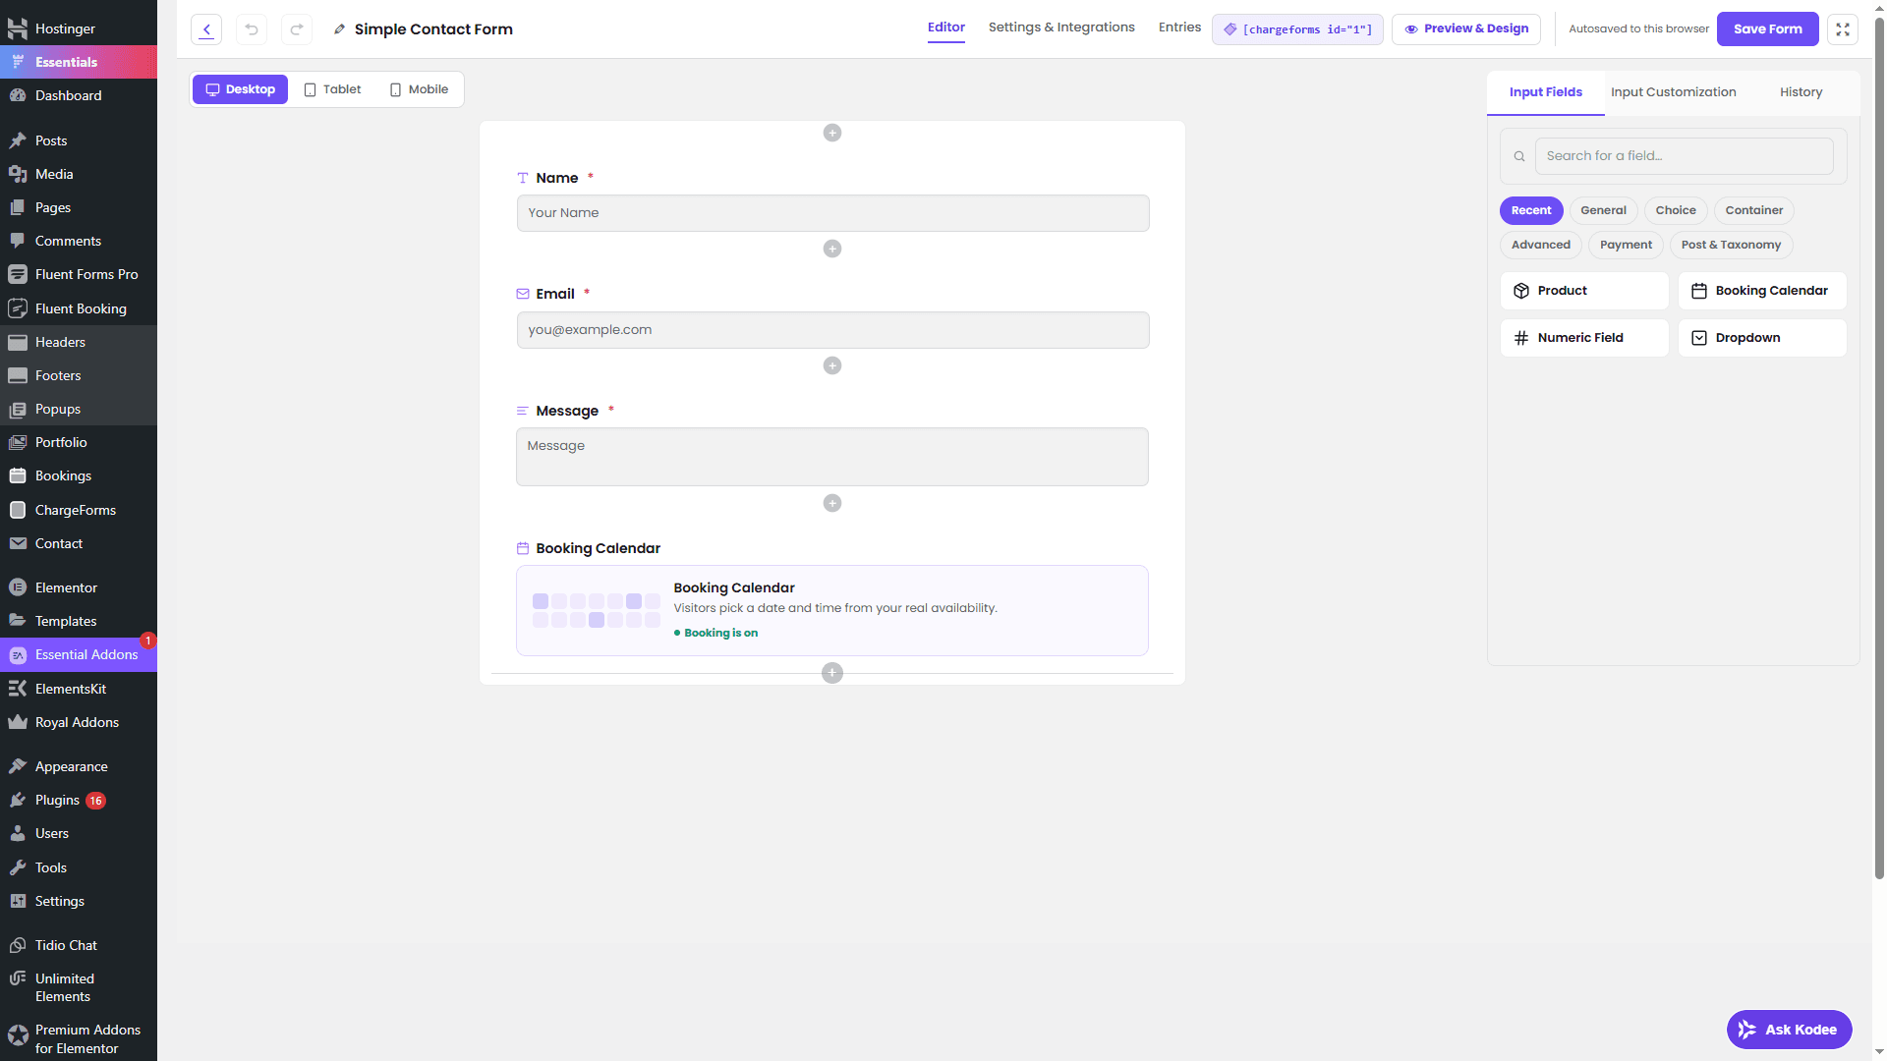Click the pencil icon beside form title
Screen dimensions: 1887x1061
pyautogui.click(x=339, y=29)
